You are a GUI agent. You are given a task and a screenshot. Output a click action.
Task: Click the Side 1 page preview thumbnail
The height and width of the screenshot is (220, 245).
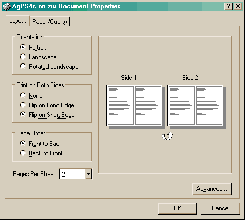134,105
